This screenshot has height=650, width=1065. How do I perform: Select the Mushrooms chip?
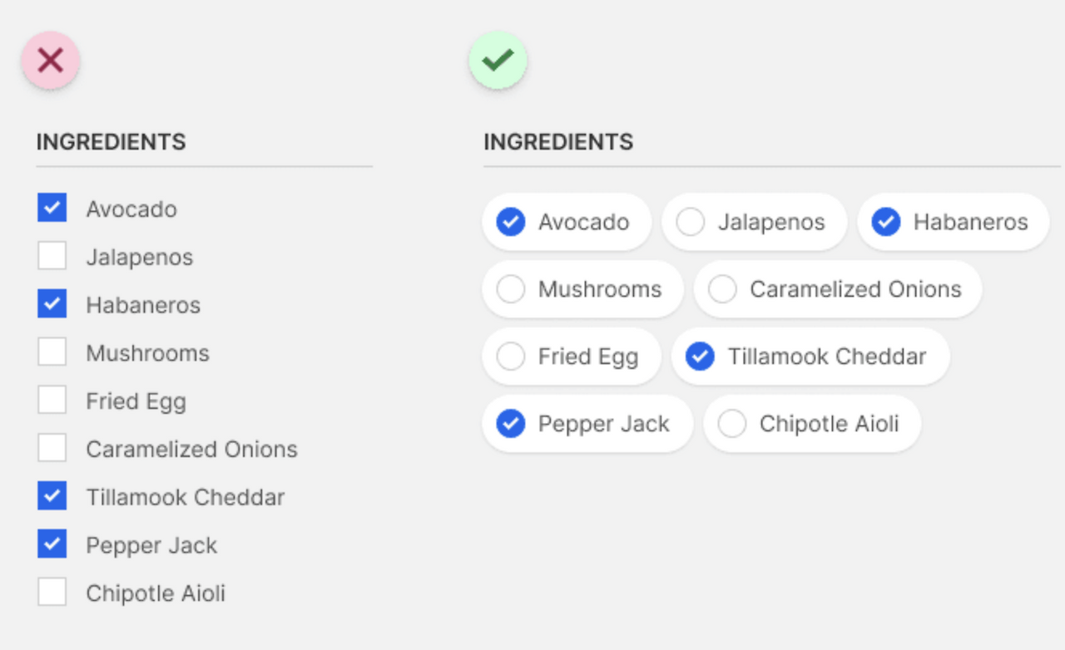pyautogui.click(x=582, y=289)
